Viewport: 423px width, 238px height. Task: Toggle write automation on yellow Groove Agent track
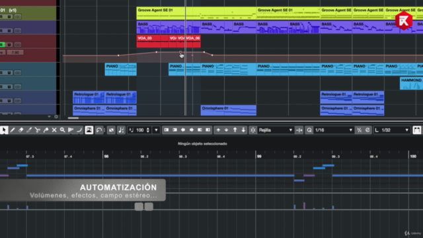9,17
